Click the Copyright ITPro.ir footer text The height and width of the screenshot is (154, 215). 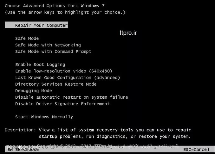(x=107, y=146)
